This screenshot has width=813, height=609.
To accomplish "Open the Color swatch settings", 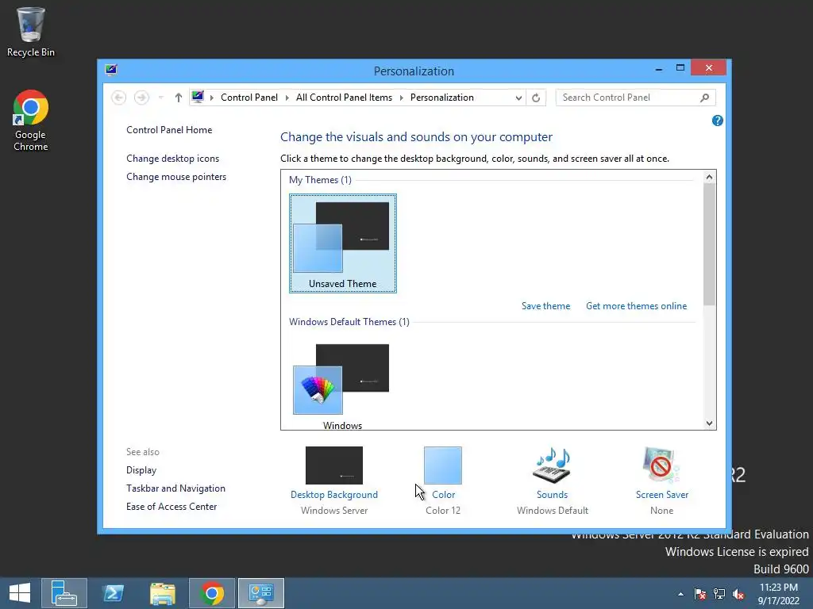I will coord(443,465).
